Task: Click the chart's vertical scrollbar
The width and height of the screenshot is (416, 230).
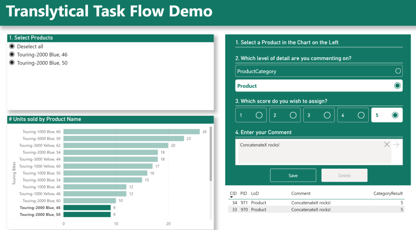Action: [x=211, y=154]
